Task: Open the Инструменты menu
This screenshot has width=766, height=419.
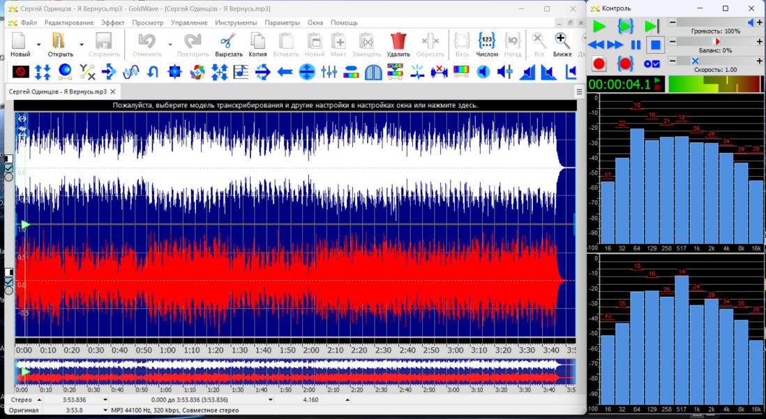Action: click(236, 22)
